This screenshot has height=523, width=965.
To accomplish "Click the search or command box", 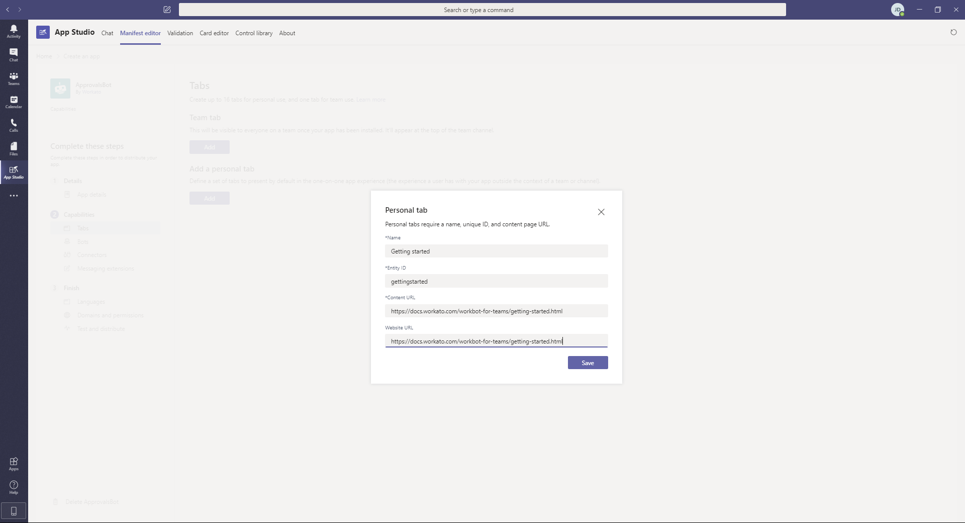I will click(482, 10).
